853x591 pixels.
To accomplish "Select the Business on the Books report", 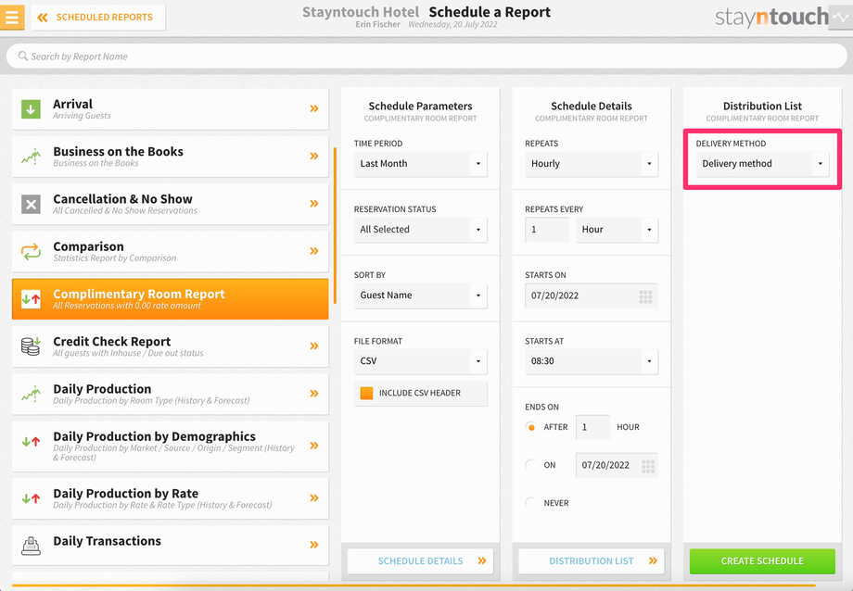I will [171, 157].
